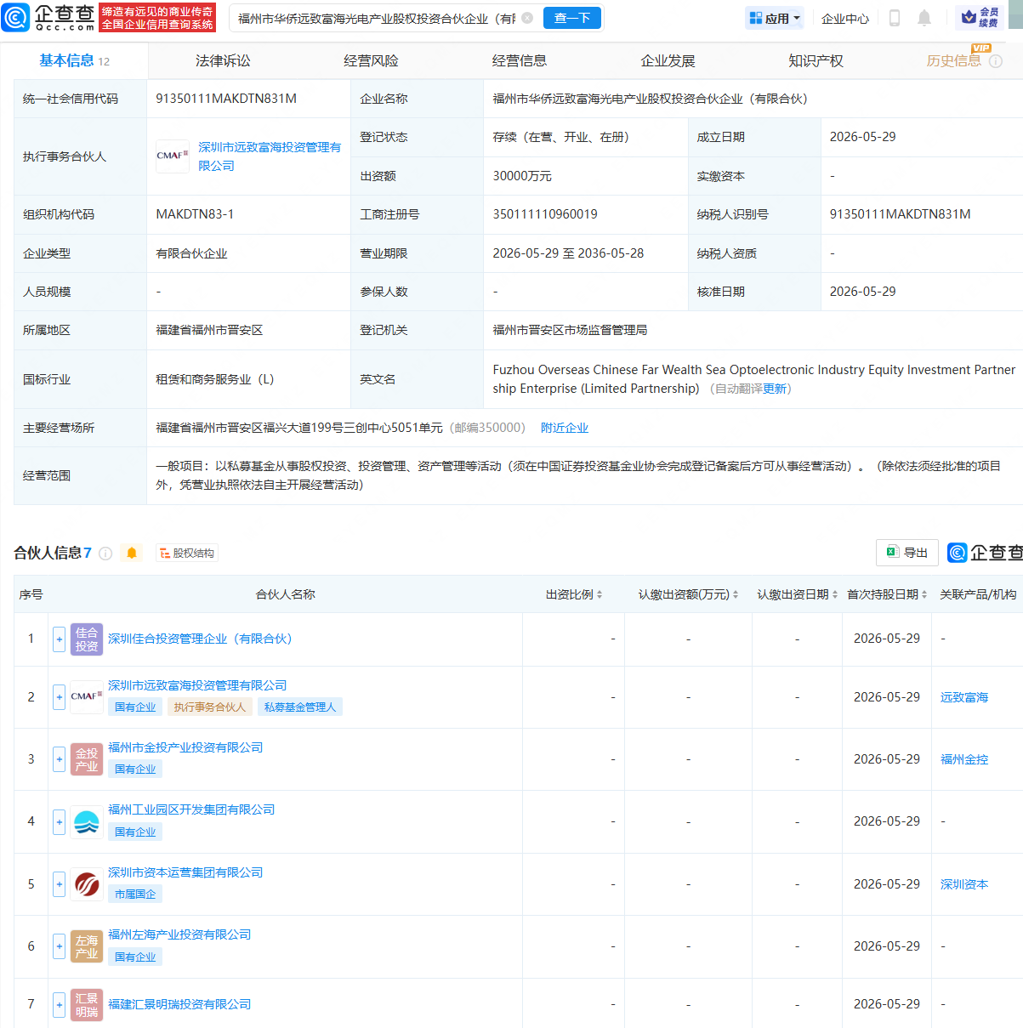Click the orange bell monitor icon

[x=132, y=554]
